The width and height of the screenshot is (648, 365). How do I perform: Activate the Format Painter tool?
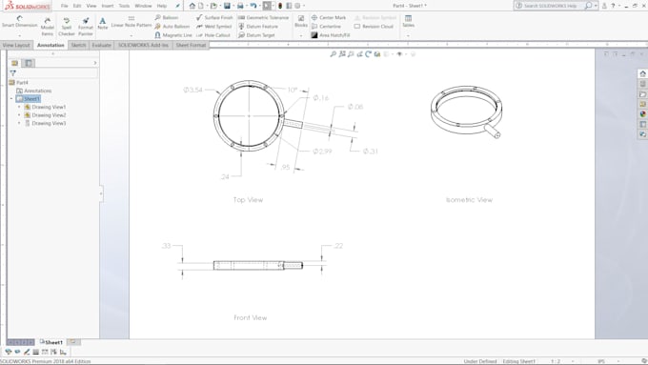pyautogui.click(x=86, y=27)
